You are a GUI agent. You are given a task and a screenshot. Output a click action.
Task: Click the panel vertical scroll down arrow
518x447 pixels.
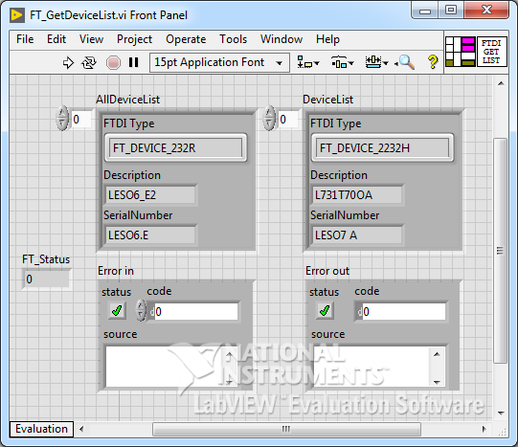click(x=501, y=413)
